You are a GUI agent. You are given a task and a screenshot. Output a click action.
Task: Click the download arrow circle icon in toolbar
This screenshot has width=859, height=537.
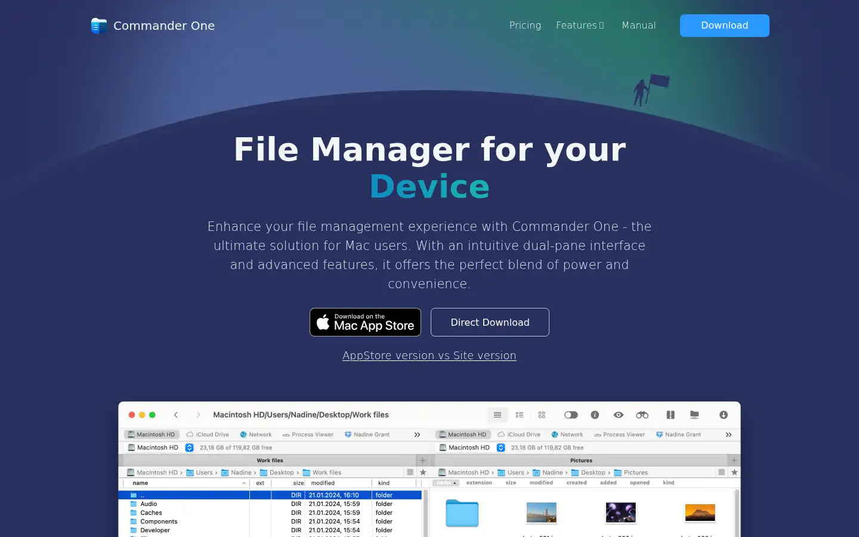(724, 415)
